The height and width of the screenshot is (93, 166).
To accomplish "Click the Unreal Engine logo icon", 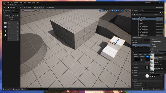I will 4,4.
